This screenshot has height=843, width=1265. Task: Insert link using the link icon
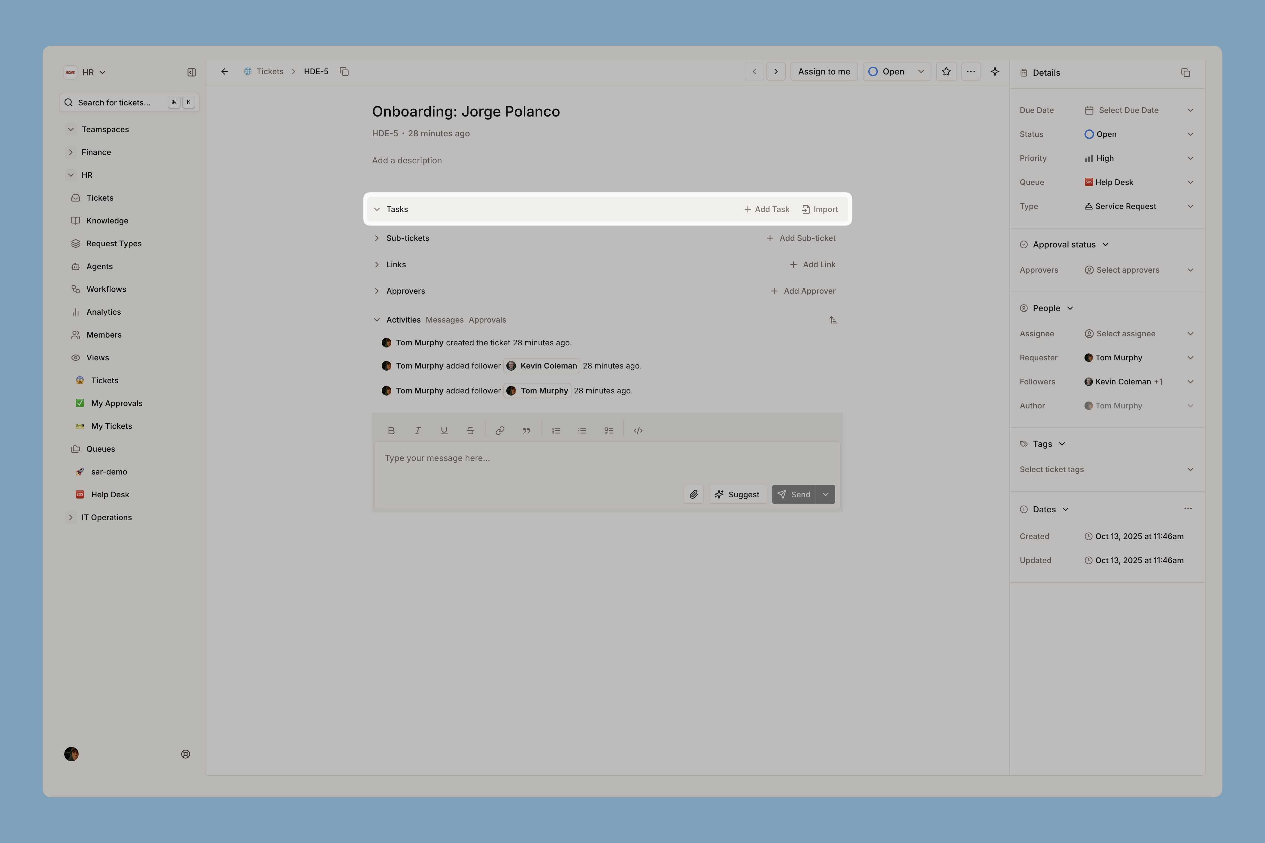coord(499,431)
